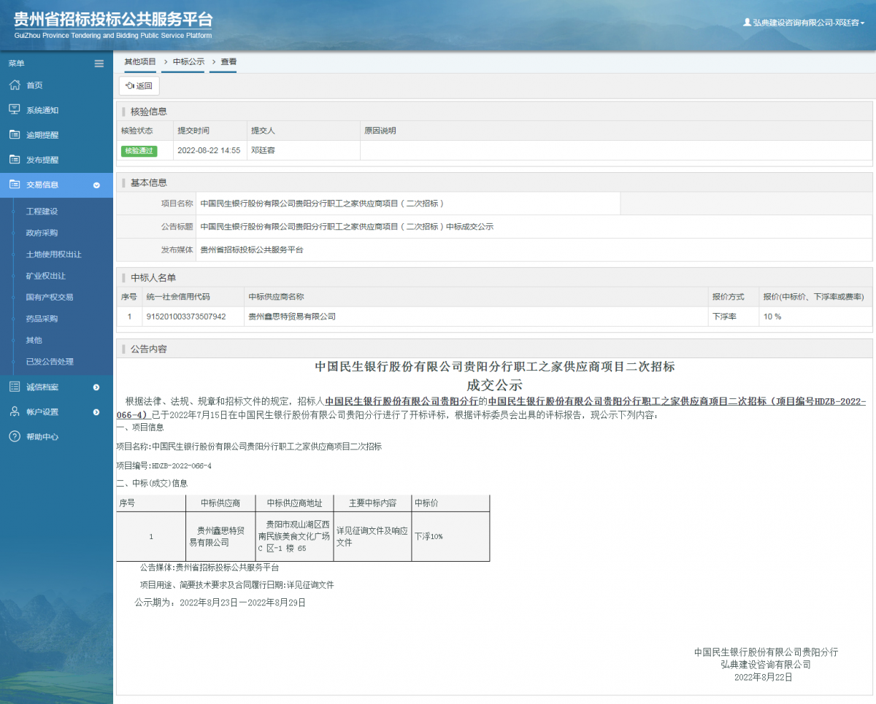Click project number line 项目编号:HDZB-2022-066-4

point(164,465)
